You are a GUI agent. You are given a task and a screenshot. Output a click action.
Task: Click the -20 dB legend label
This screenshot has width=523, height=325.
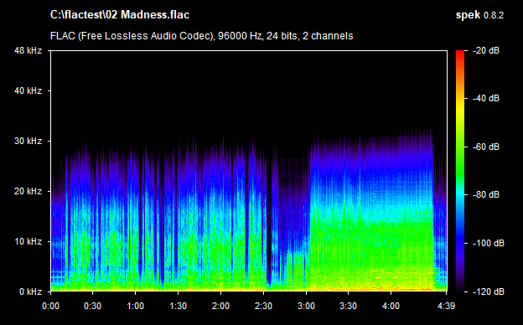point(486,50)
